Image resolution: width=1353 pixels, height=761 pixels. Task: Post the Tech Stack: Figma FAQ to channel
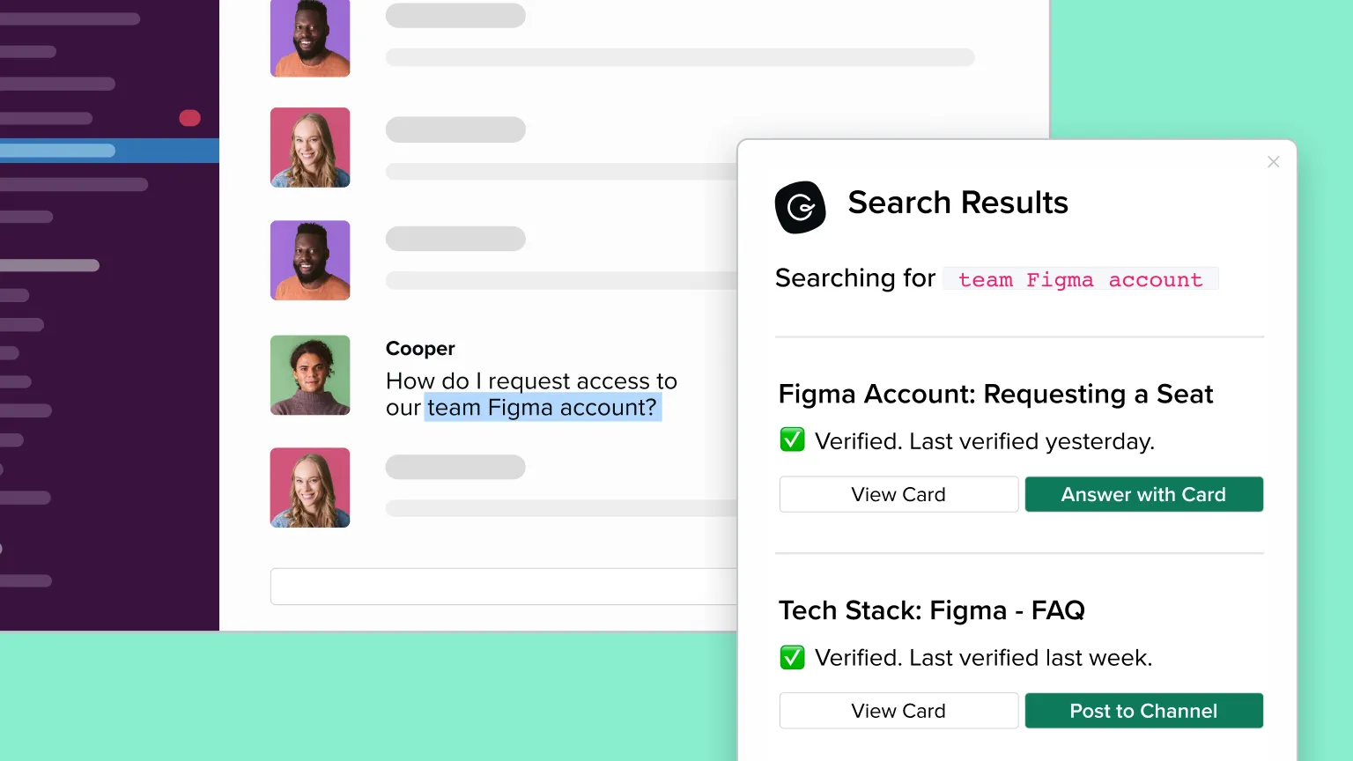1143,711
